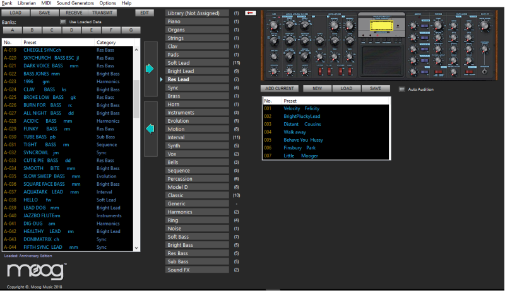Screen dimensions: 505x291
Task: Click the red arrow beside Library
Action: coord(250,13)
